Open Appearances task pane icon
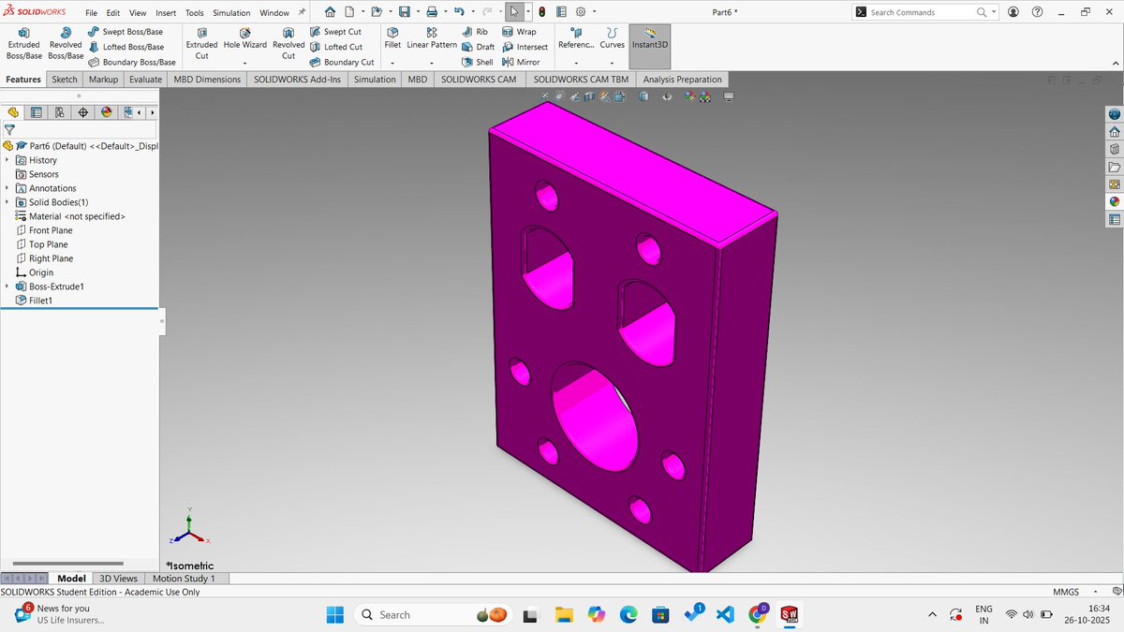 (1115, 201)
